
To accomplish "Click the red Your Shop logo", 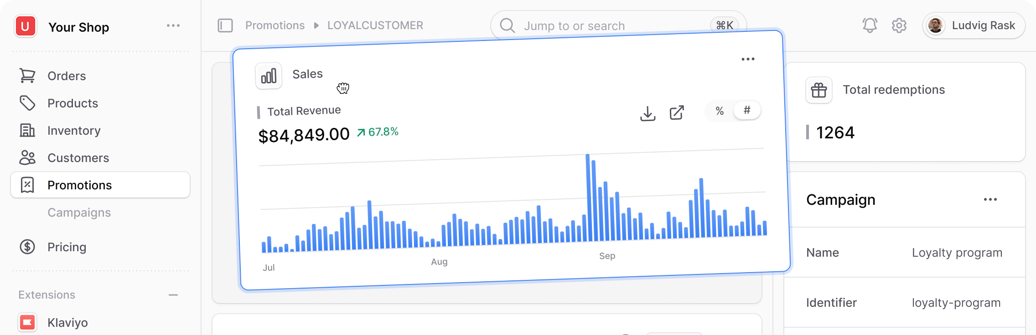I will tap(26, 26).
